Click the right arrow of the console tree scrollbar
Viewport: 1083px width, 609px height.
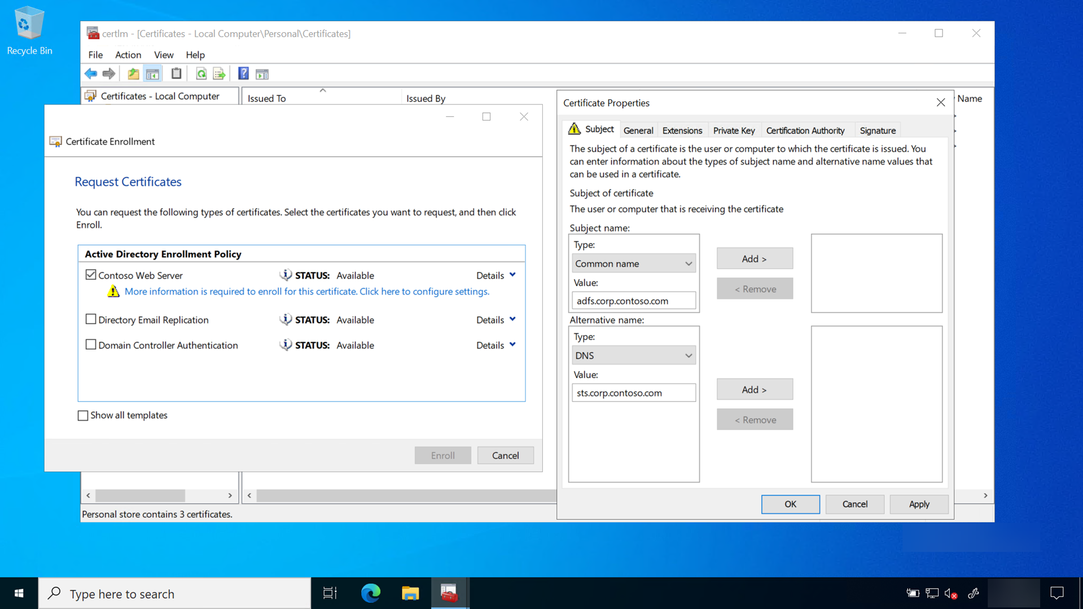pyautogui.click(x=230, y=496)
